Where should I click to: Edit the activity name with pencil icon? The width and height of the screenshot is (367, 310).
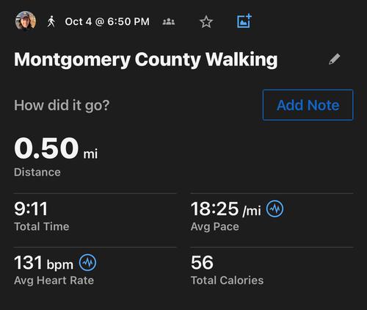(334, 59)
